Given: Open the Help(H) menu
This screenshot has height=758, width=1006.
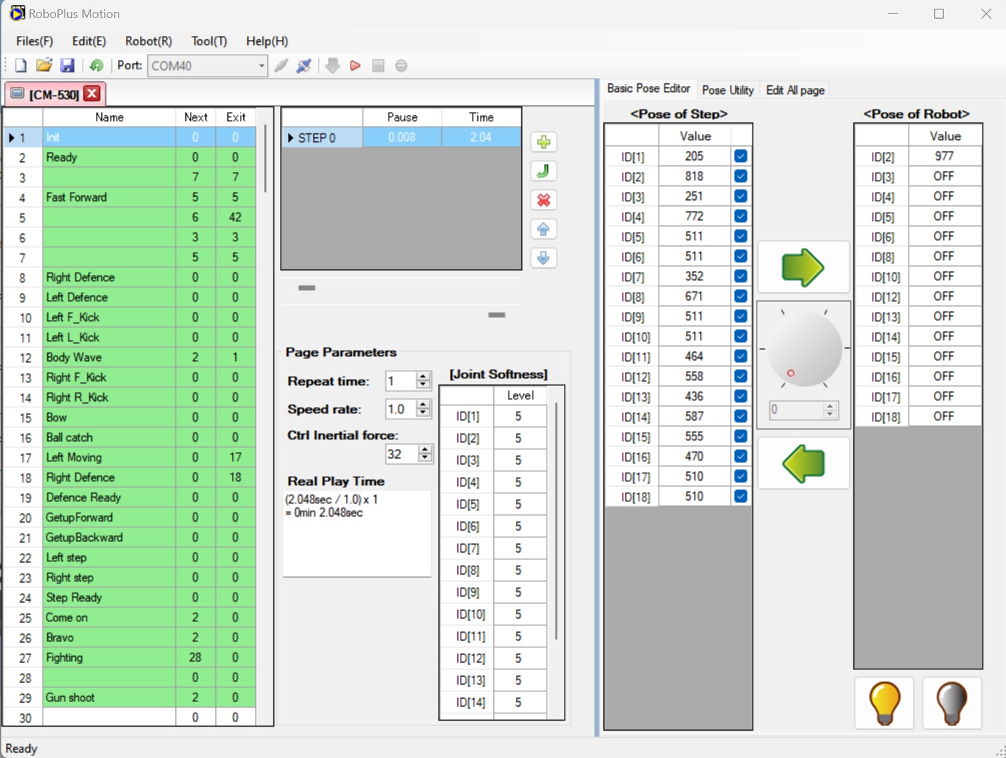Looking at the screenshot, I should 267,41.
